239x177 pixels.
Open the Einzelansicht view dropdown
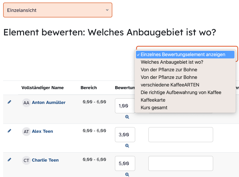pyautogui.click(x=58, y=10)
